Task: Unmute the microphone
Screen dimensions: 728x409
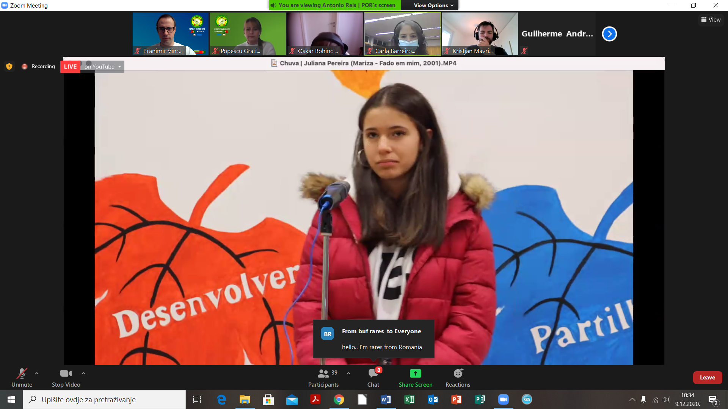Action: (x=22, y=378)
